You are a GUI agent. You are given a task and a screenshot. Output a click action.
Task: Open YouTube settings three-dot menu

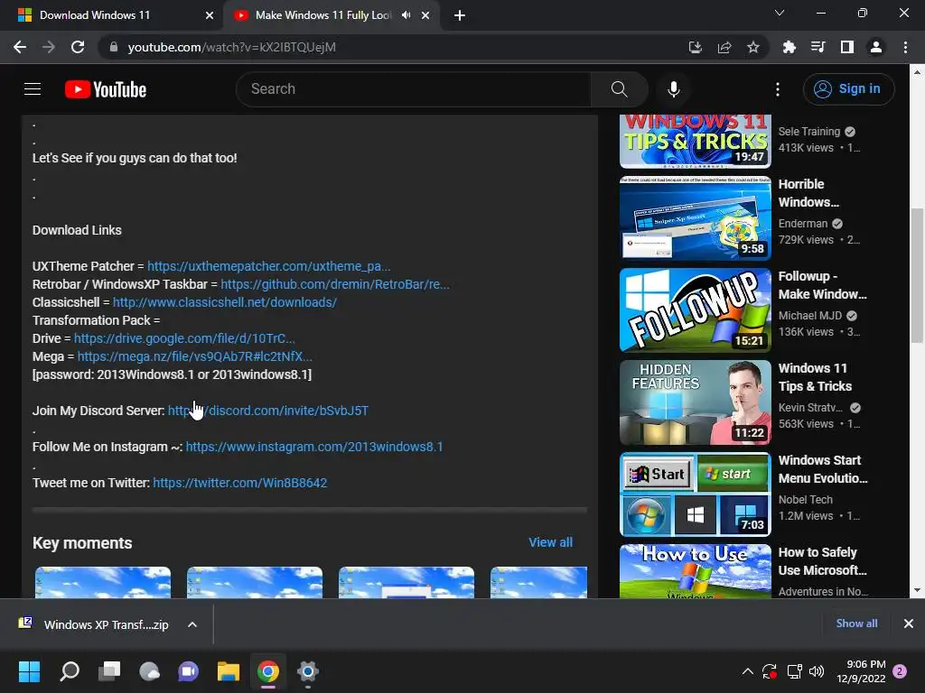pyautogui.click(x=778, y=89)
